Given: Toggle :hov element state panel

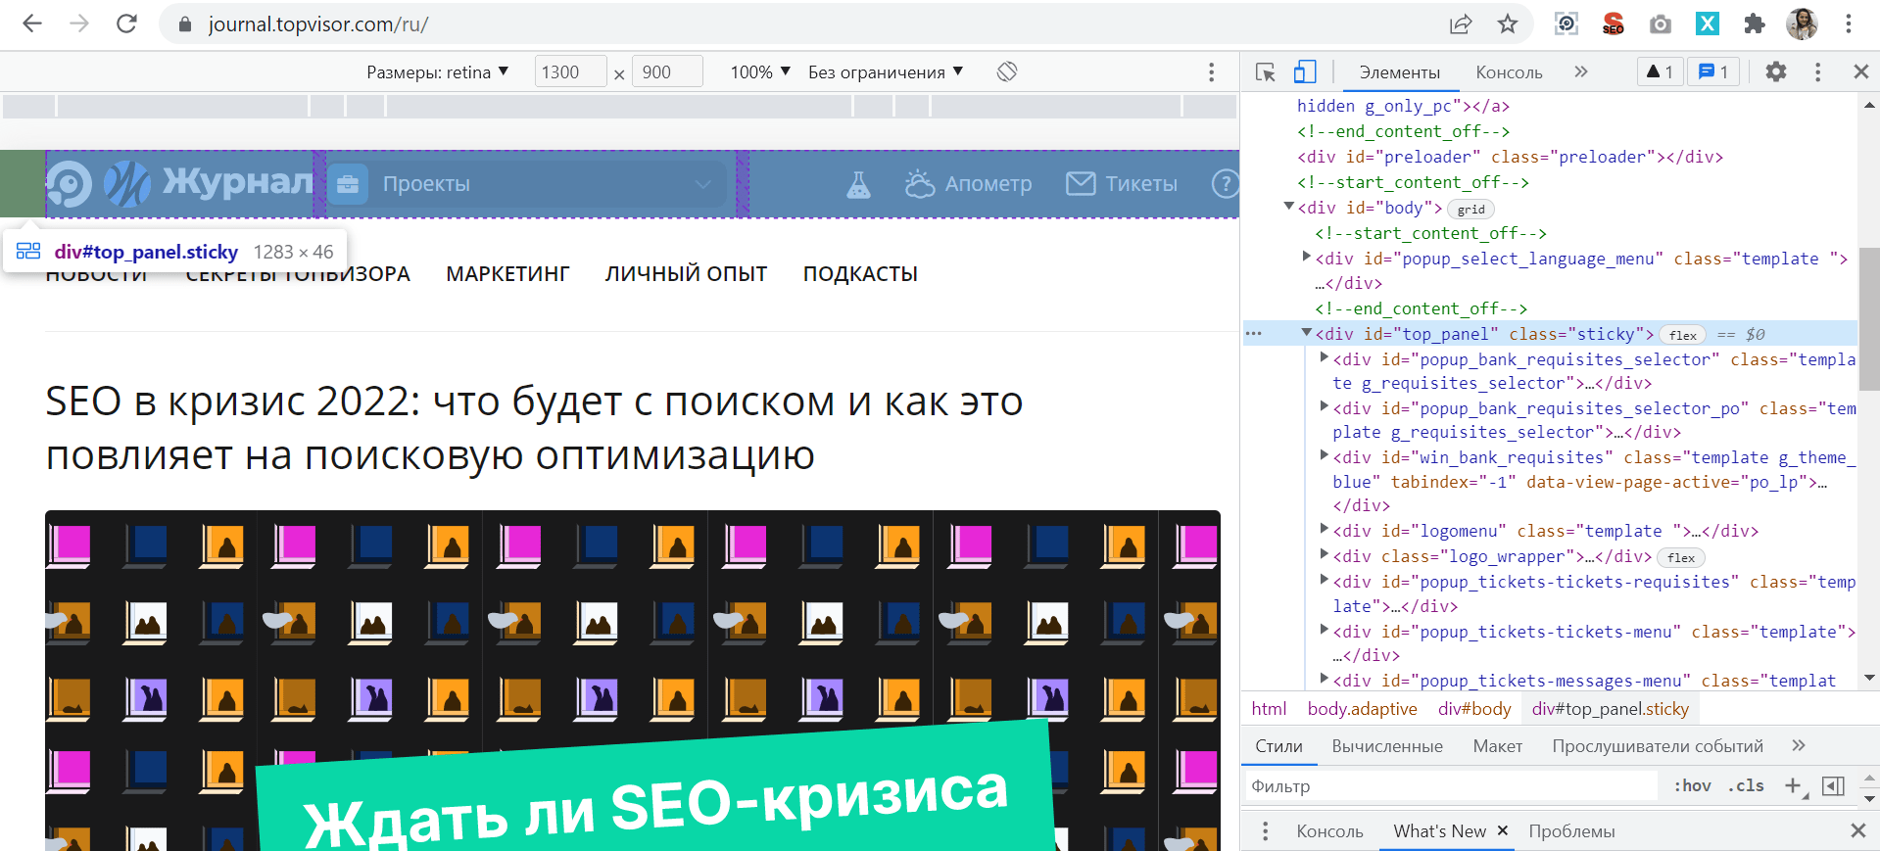Looking at the screenshot, I should coord(1692,785).
